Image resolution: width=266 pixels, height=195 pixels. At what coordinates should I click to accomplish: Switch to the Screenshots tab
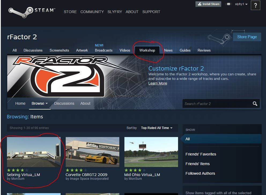coord(59,50)
